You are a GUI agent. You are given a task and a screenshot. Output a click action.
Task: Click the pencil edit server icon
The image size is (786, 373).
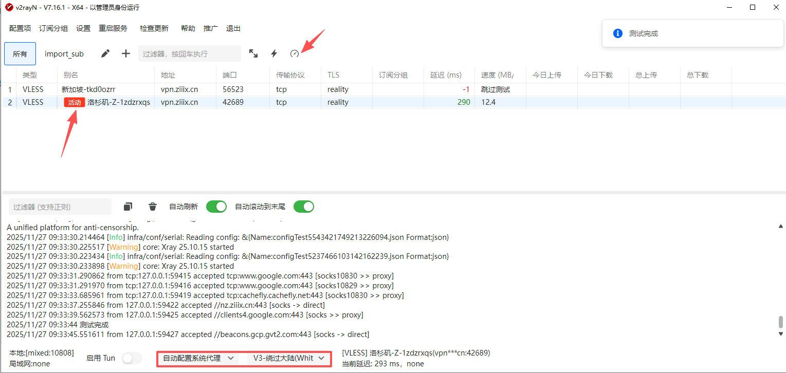[105, 53]
